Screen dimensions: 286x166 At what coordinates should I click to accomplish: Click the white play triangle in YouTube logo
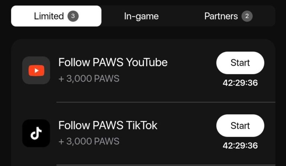36,70
